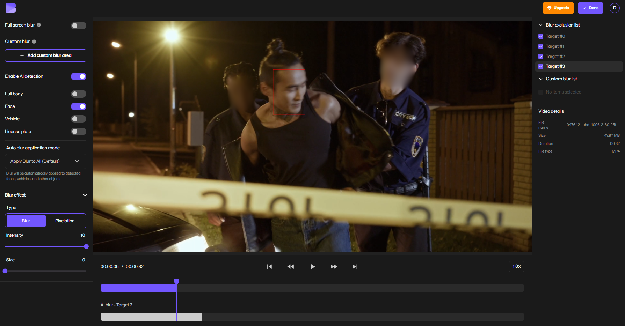The width and height of the screenshot is (625, 326).
Task: Rewind the video
Action: click(291, 266)
